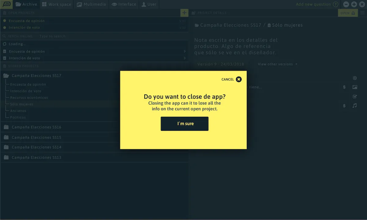
Task: Click the help question mark icon
Action: (335, 4)
